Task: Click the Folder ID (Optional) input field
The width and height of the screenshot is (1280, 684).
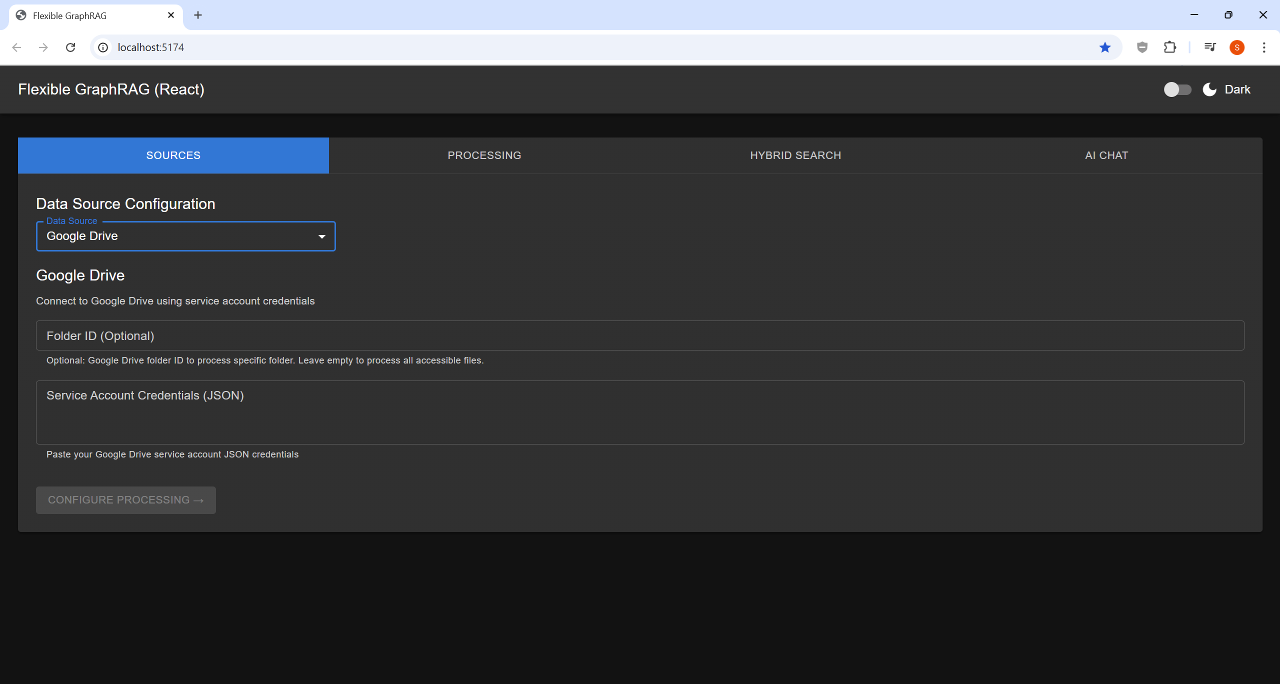Action: 639,335
